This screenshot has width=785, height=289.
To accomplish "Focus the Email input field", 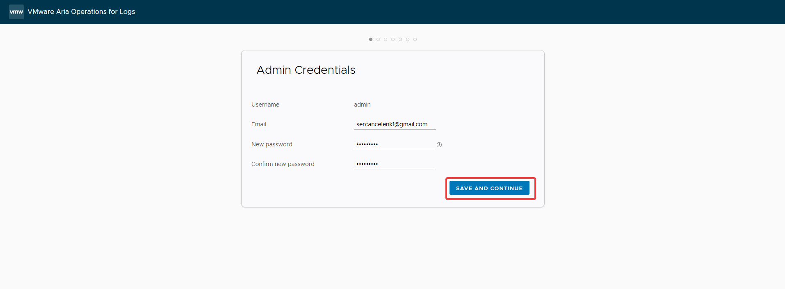I will 395,124.
